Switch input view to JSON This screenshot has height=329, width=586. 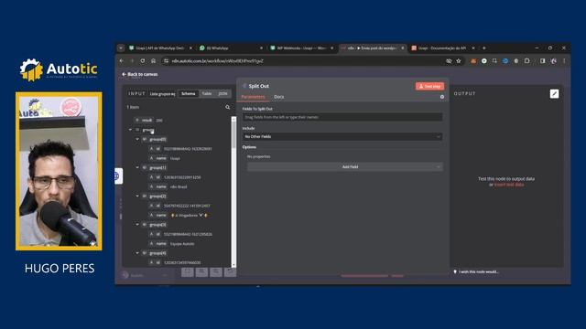point(222,93)
